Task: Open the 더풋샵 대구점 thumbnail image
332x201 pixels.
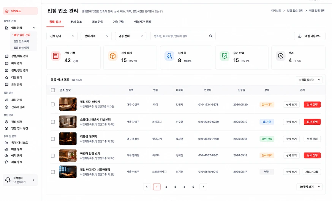Action: click(68, 139)
